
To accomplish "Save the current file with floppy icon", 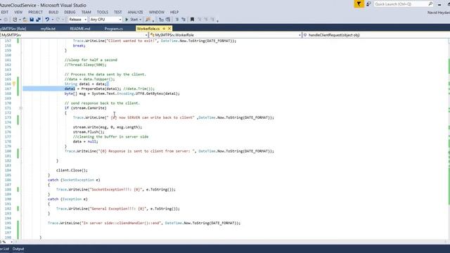I will point(32,20).
